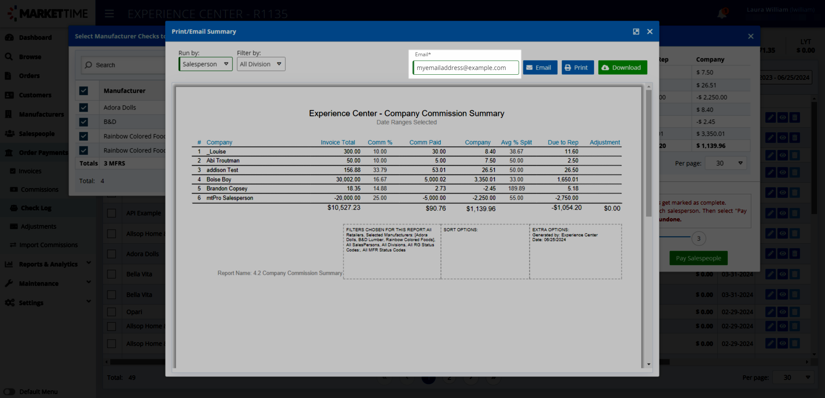Open Per page dropdown in manufacturer checks dialog
825x398 pixels.
point(726,163)
